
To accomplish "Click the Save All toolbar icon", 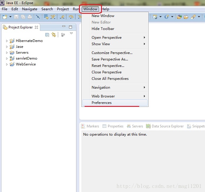I will (x=23, y=17).
